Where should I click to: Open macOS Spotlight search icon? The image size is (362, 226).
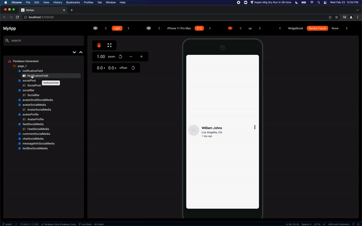point(319,2)
